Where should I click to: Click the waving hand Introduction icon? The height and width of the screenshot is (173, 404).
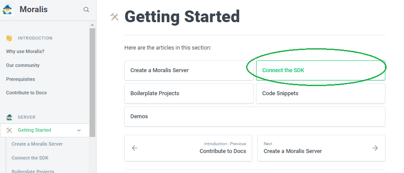click(9, 38)
